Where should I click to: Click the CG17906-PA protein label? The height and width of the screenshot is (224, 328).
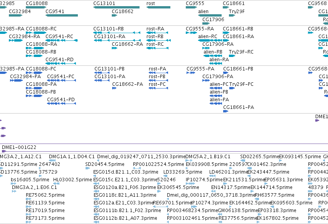coord(217,77)
